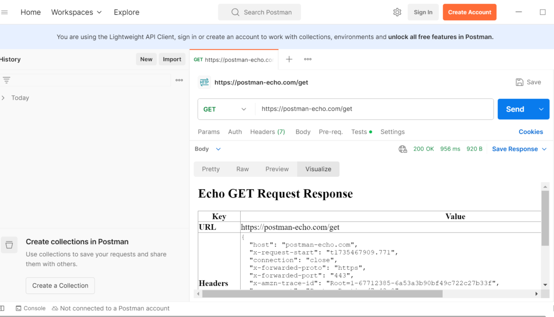Add a new request tab with plus icon
The image size is (554, 317).
(x=289, y=59)
